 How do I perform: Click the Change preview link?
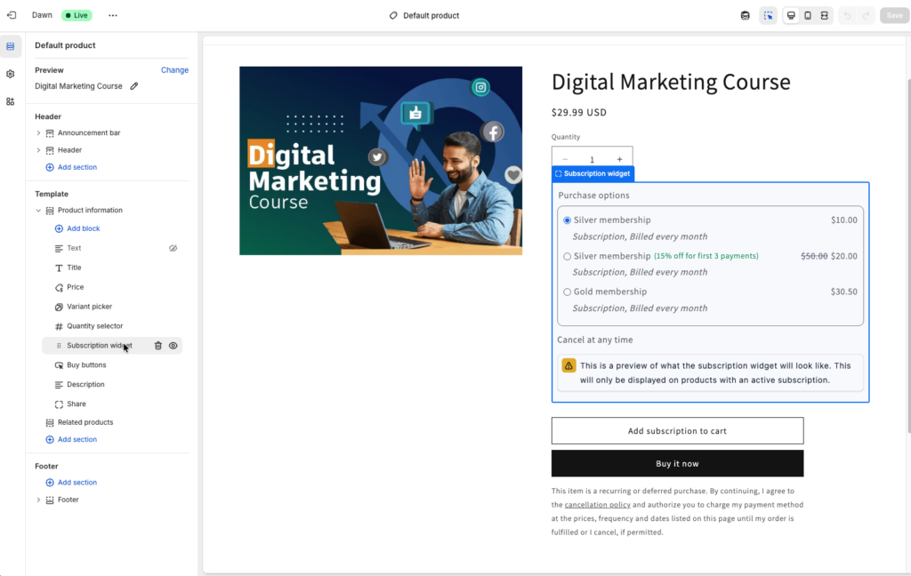click(x=174, y=70)
